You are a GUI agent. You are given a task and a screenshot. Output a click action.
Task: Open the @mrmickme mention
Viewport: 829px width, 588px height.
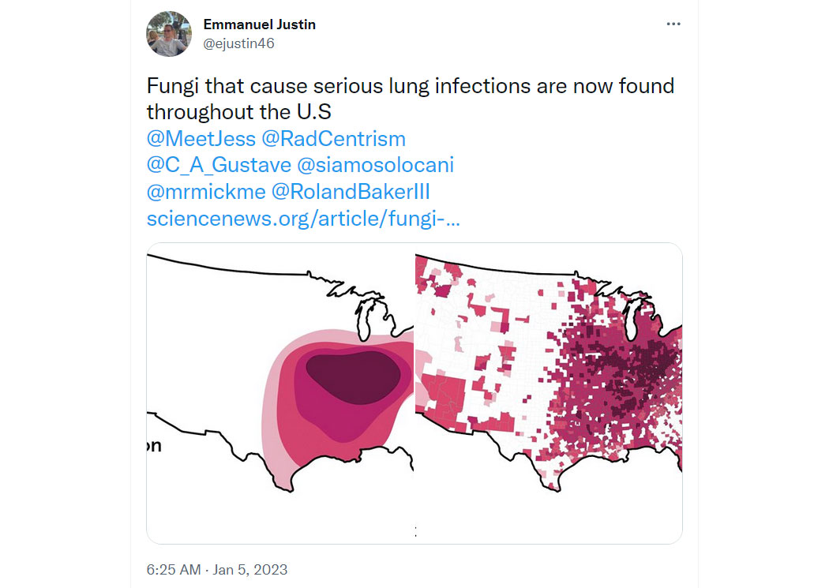pos(206,192)
